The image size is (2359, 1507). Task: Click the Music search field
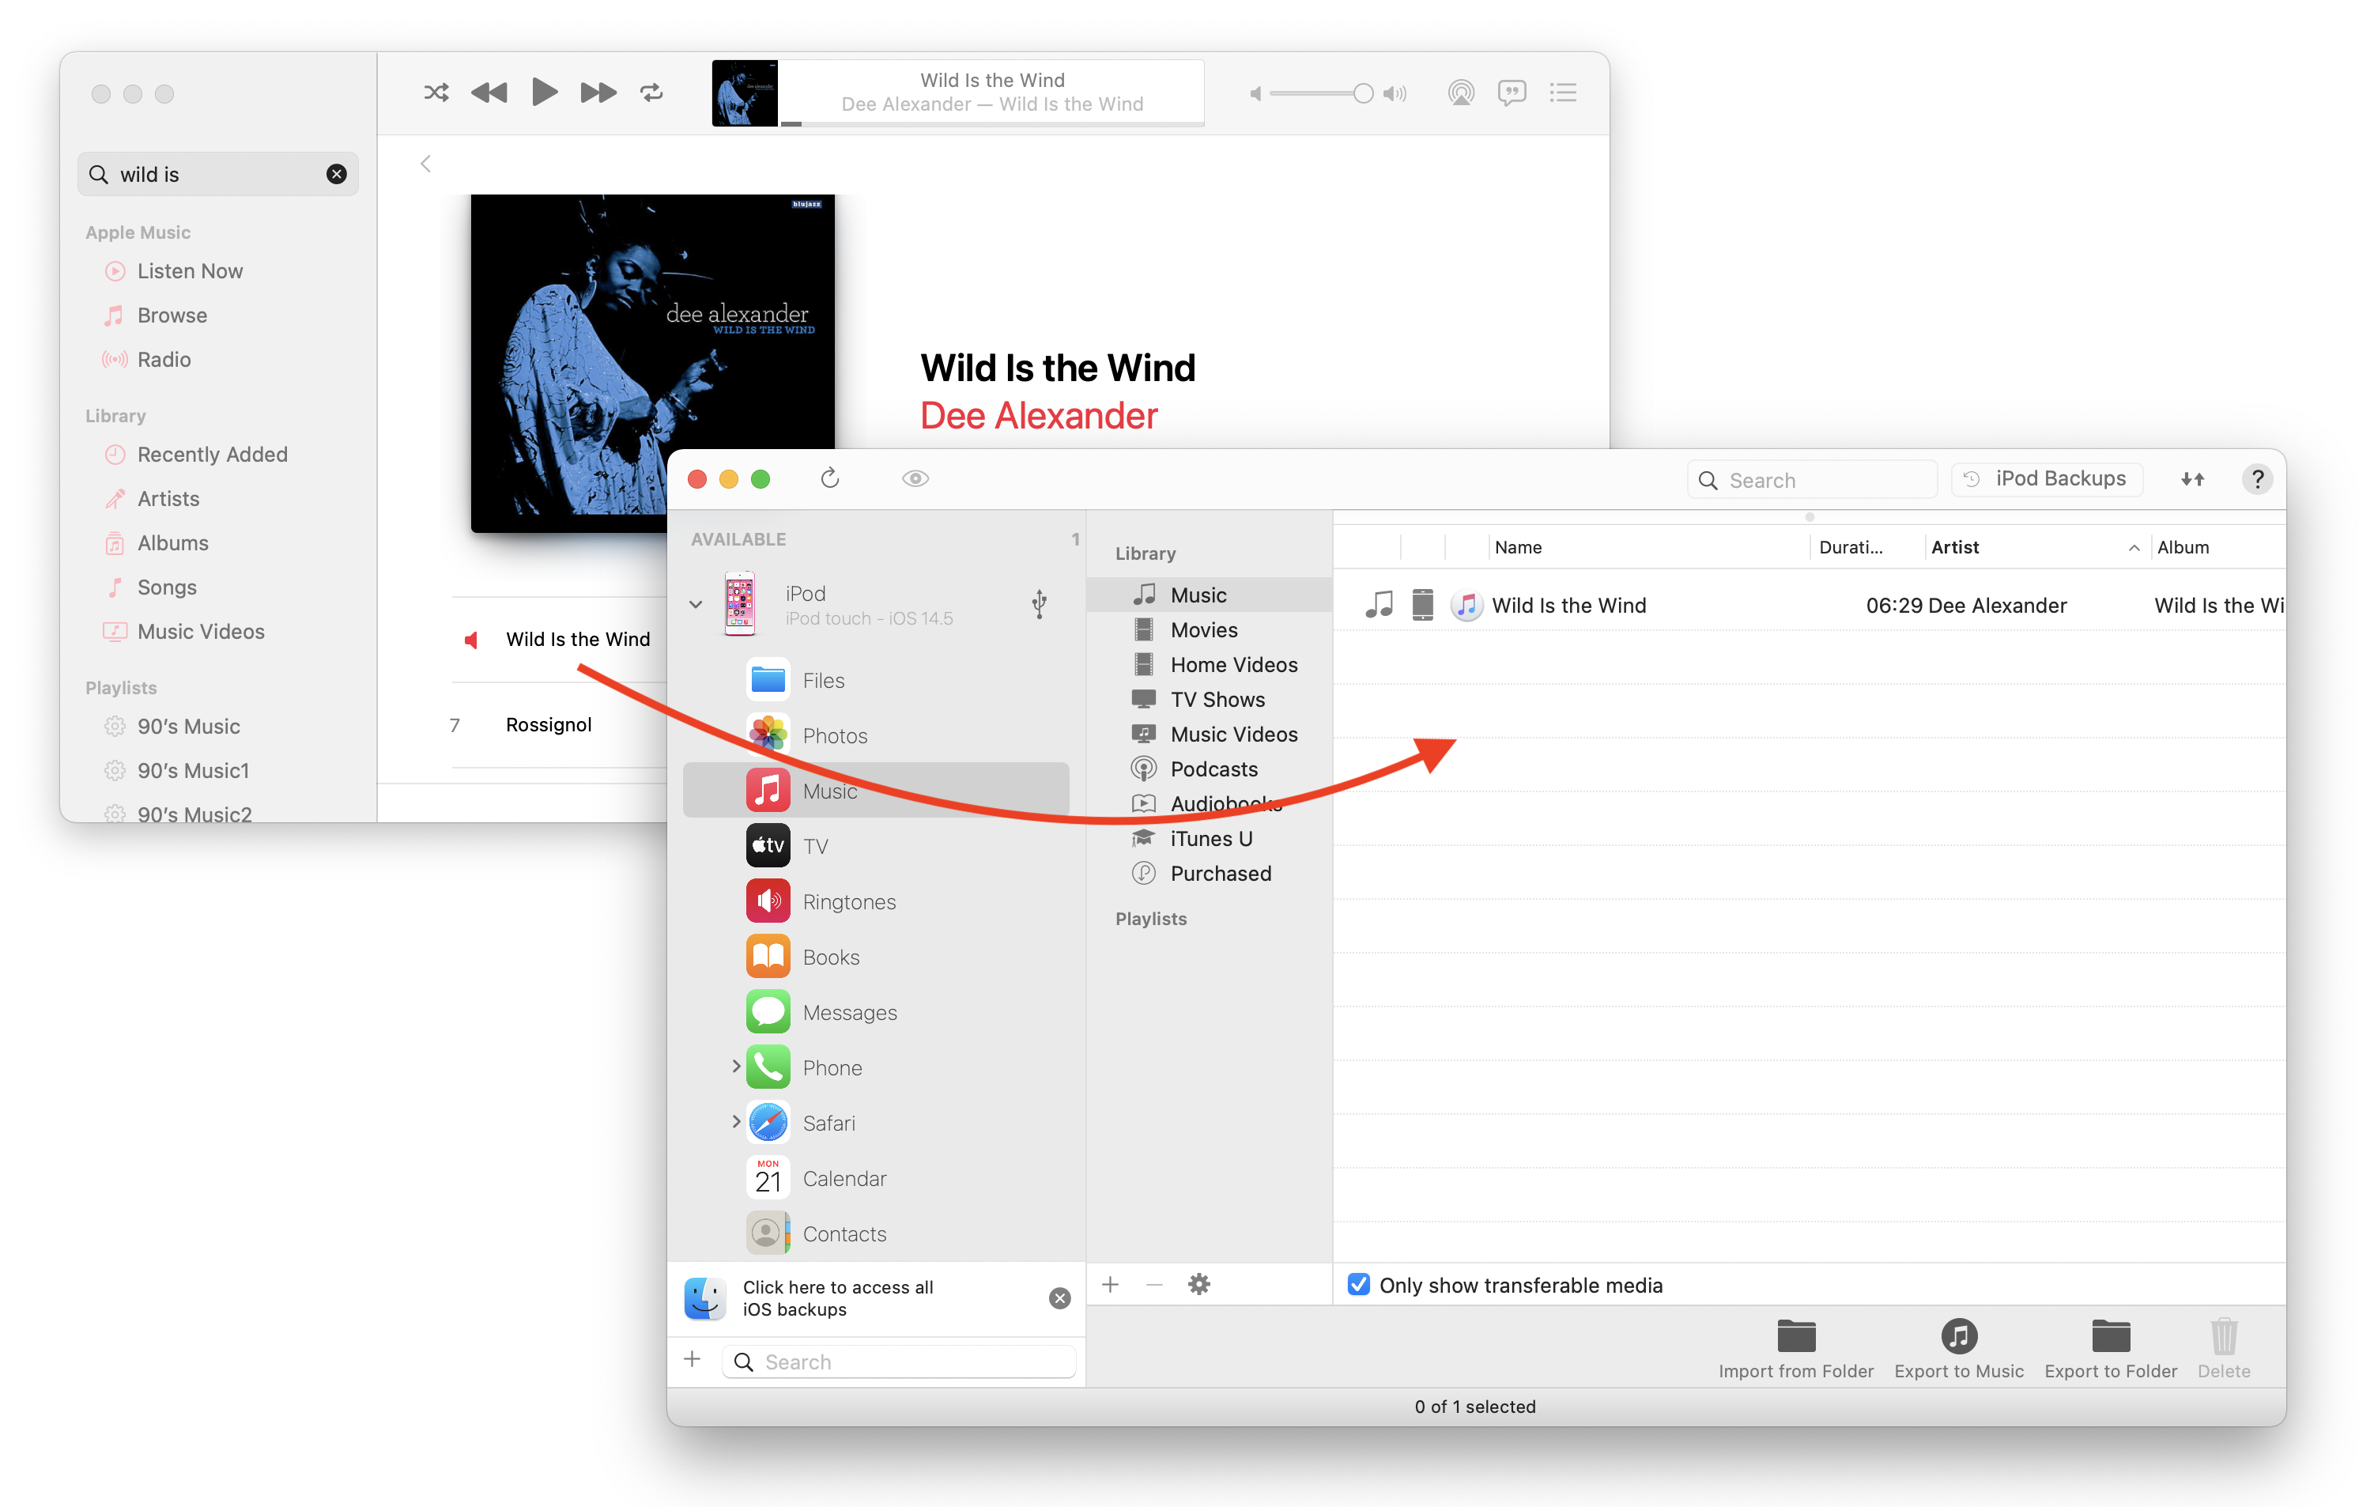[x=217, y=175]
